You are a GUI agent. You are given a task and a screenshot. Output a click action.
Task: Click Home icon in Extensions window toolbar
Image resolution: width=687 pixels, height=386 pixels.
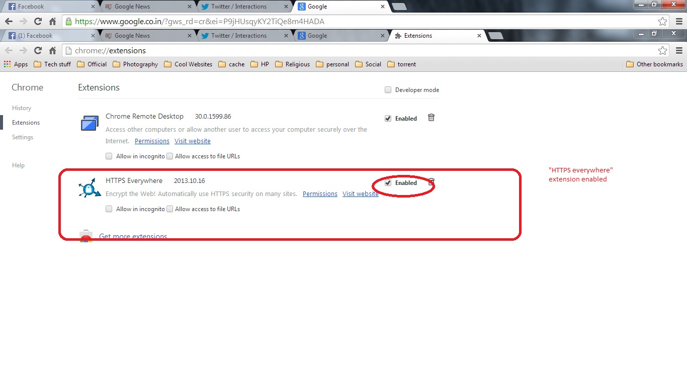click(52, 51)
